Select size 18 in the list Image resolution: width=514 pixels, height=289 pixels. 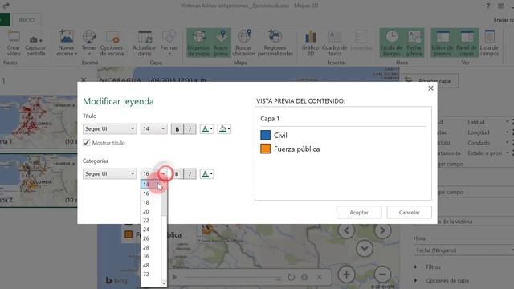[151, 202]
